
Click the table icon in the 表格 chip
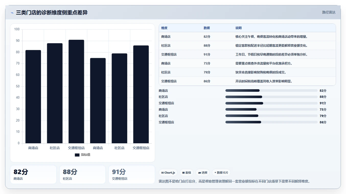[x=183, y=173]
